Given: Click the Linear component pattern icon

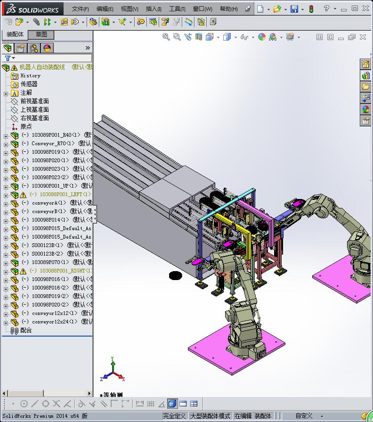Looking at the screenshot, I should pyautogui.click(x=47, y=22).
